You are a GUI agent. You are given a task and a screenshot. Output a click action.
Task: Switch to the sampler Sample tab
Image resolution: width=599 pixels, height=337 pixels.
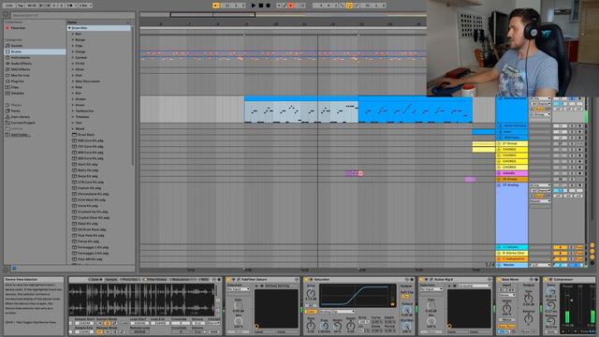click(x=111, y=280)
